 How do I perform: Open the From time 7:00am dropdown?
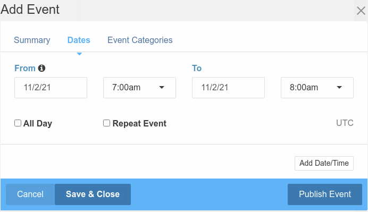[139, 88]
